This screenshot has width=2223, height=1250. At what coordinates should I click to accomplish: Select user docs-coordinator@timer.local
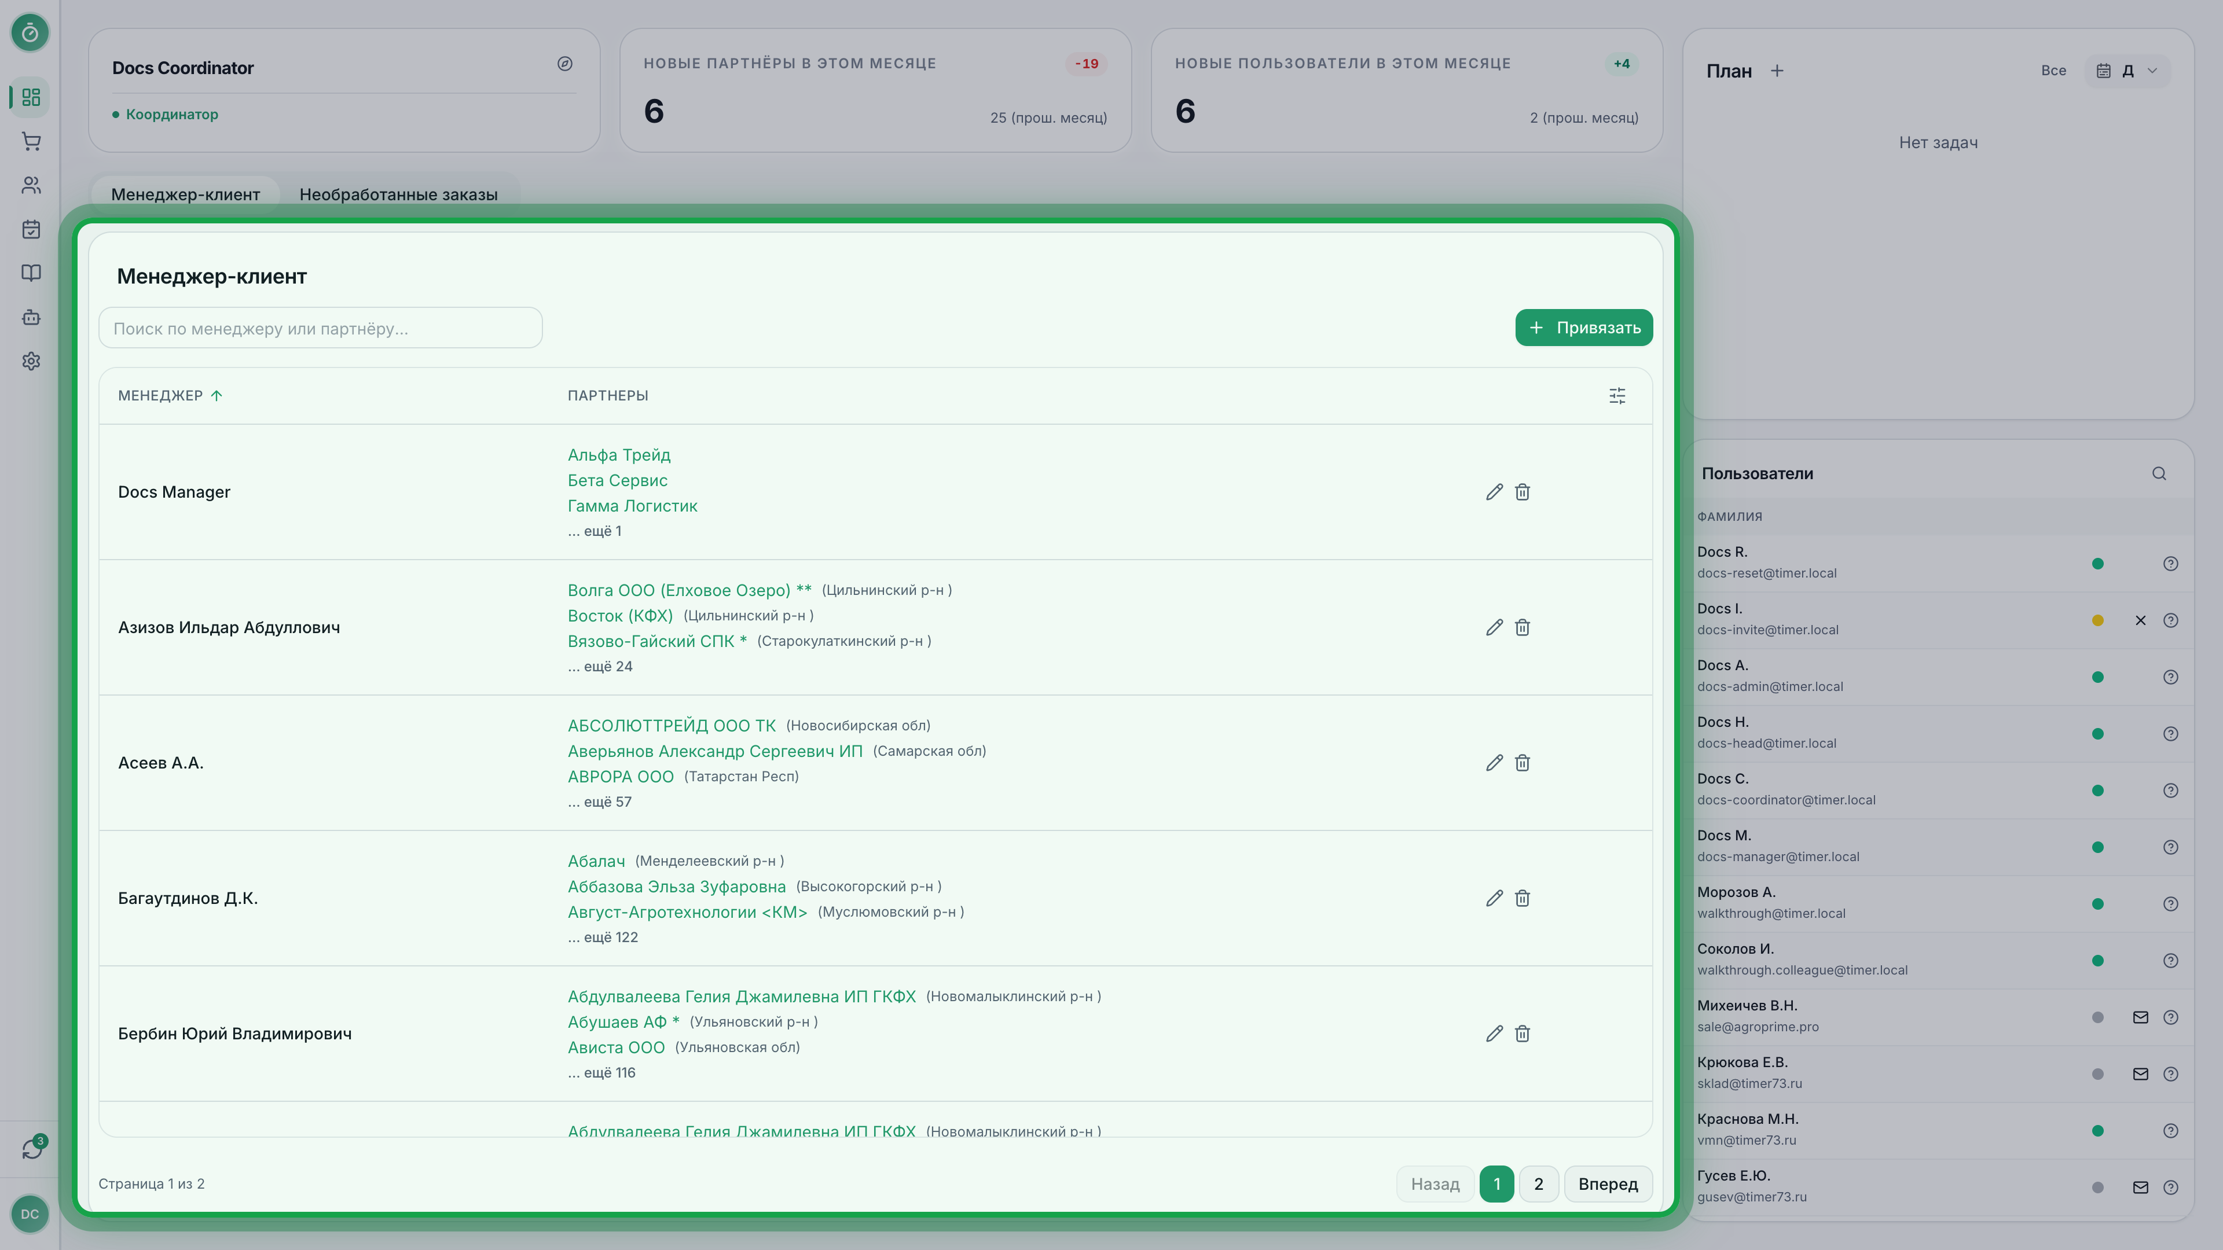point(1938,790)
